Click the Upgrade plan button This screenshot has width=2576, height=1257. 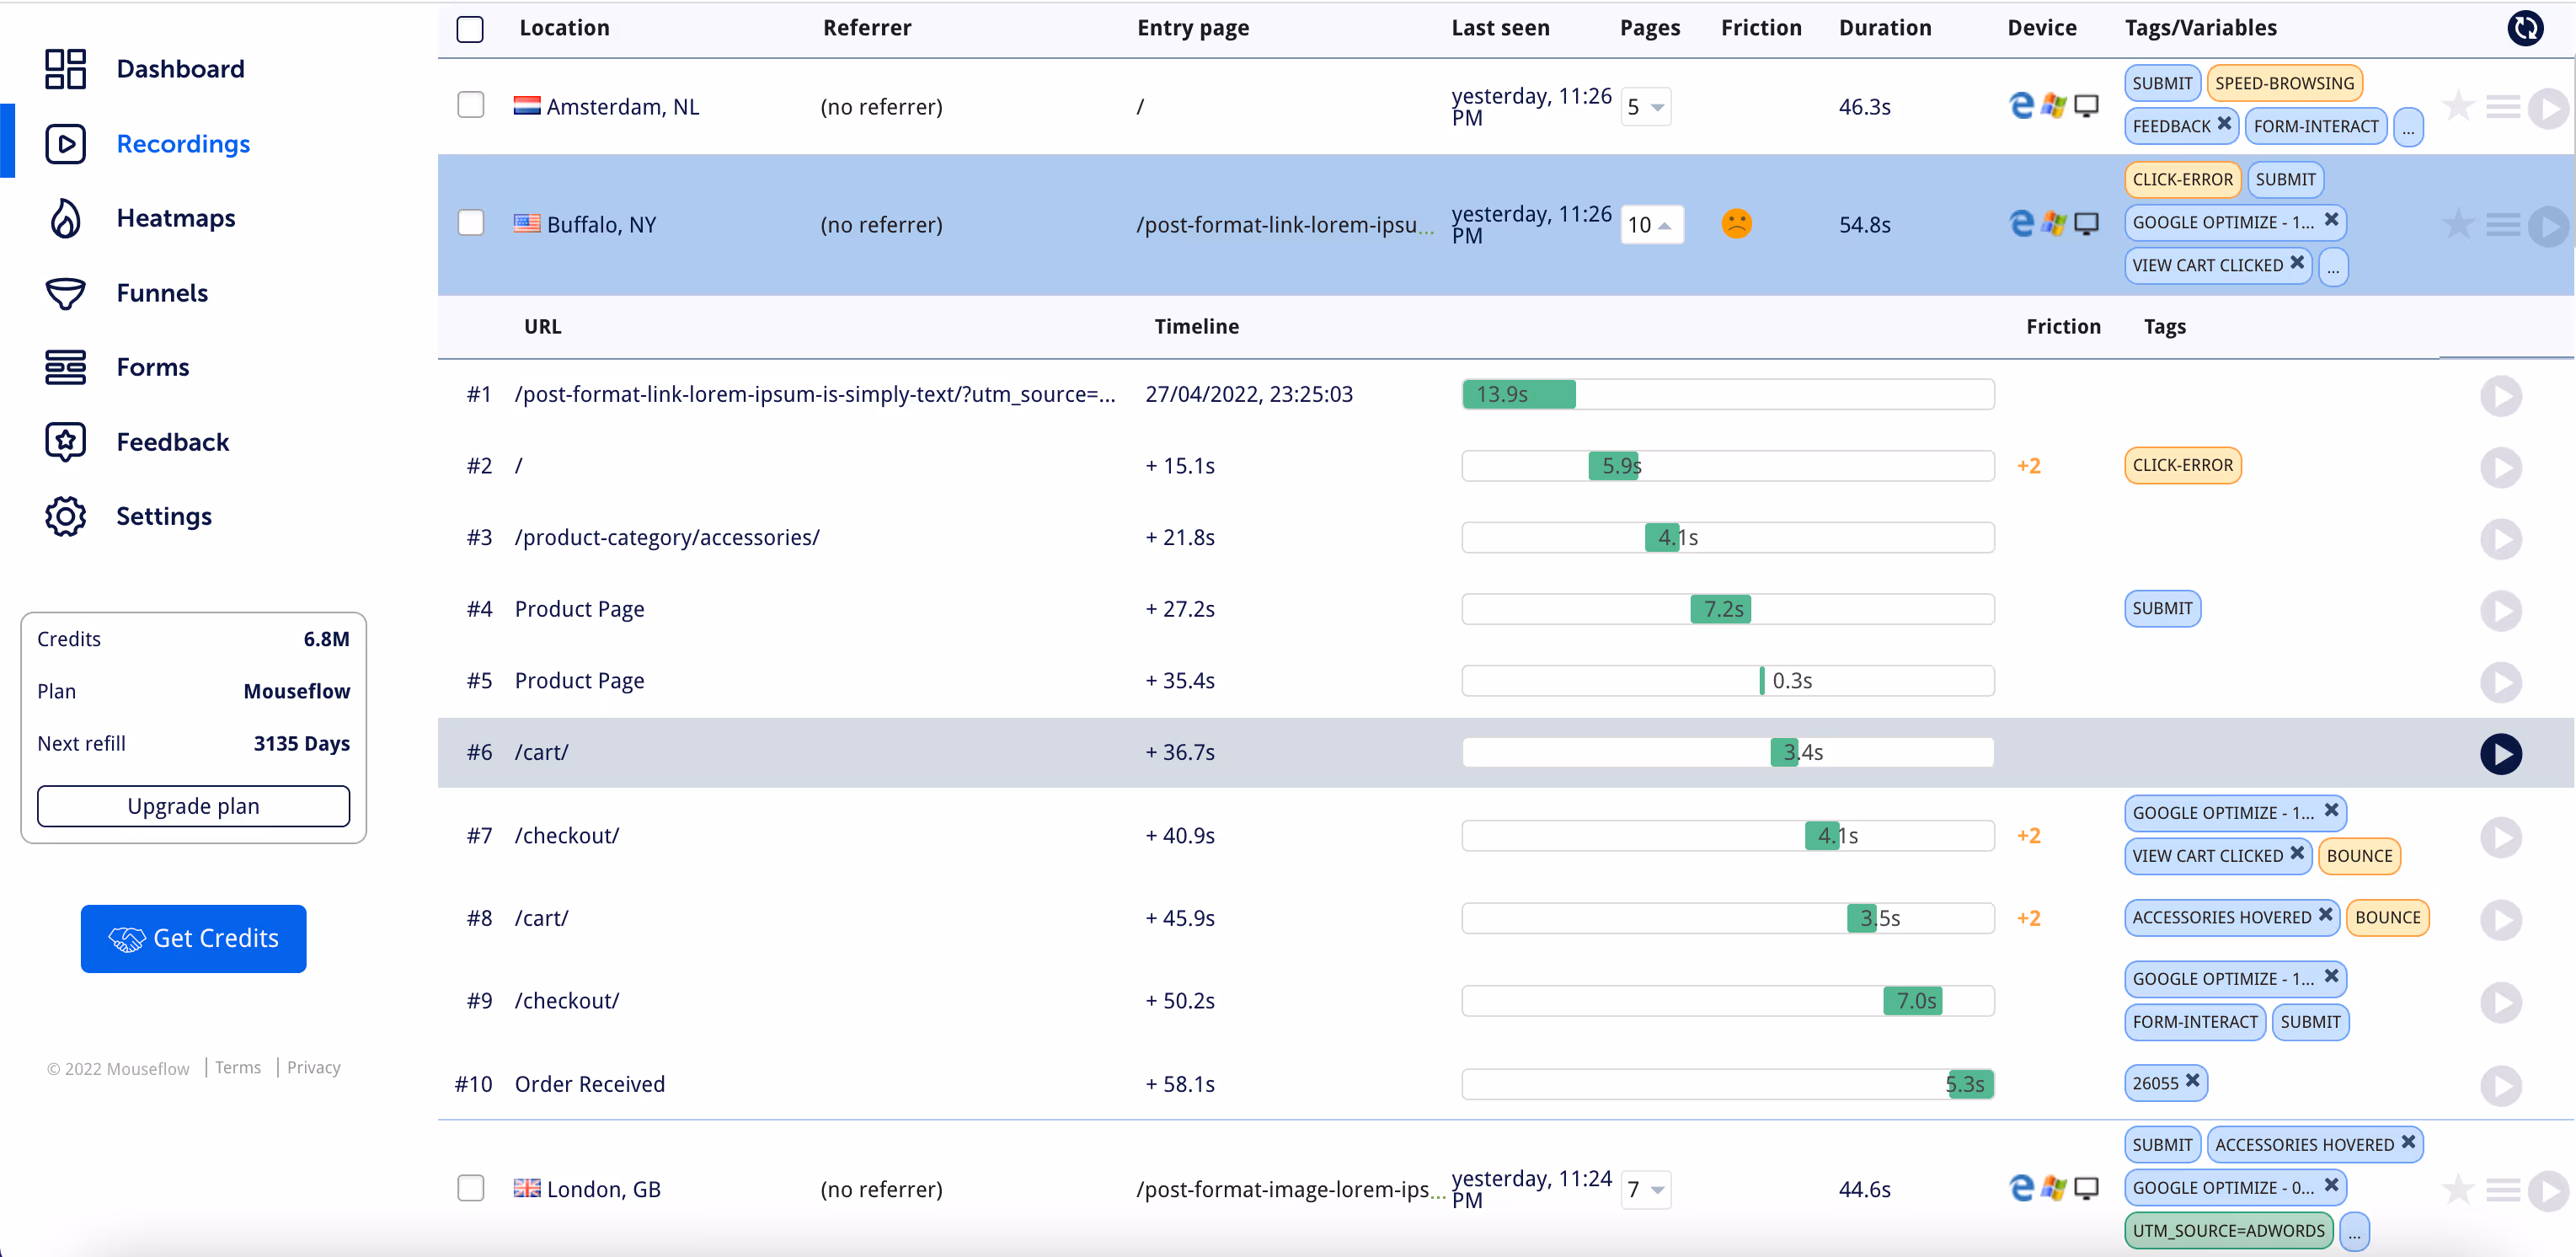pos(193,806)
